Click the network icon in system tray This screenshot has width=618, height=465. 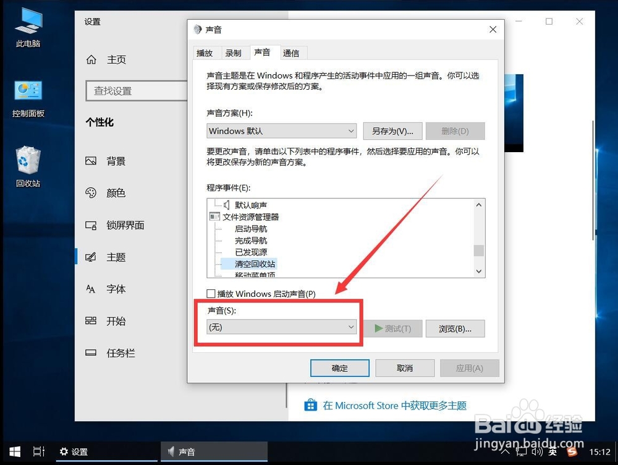[522, 452]
